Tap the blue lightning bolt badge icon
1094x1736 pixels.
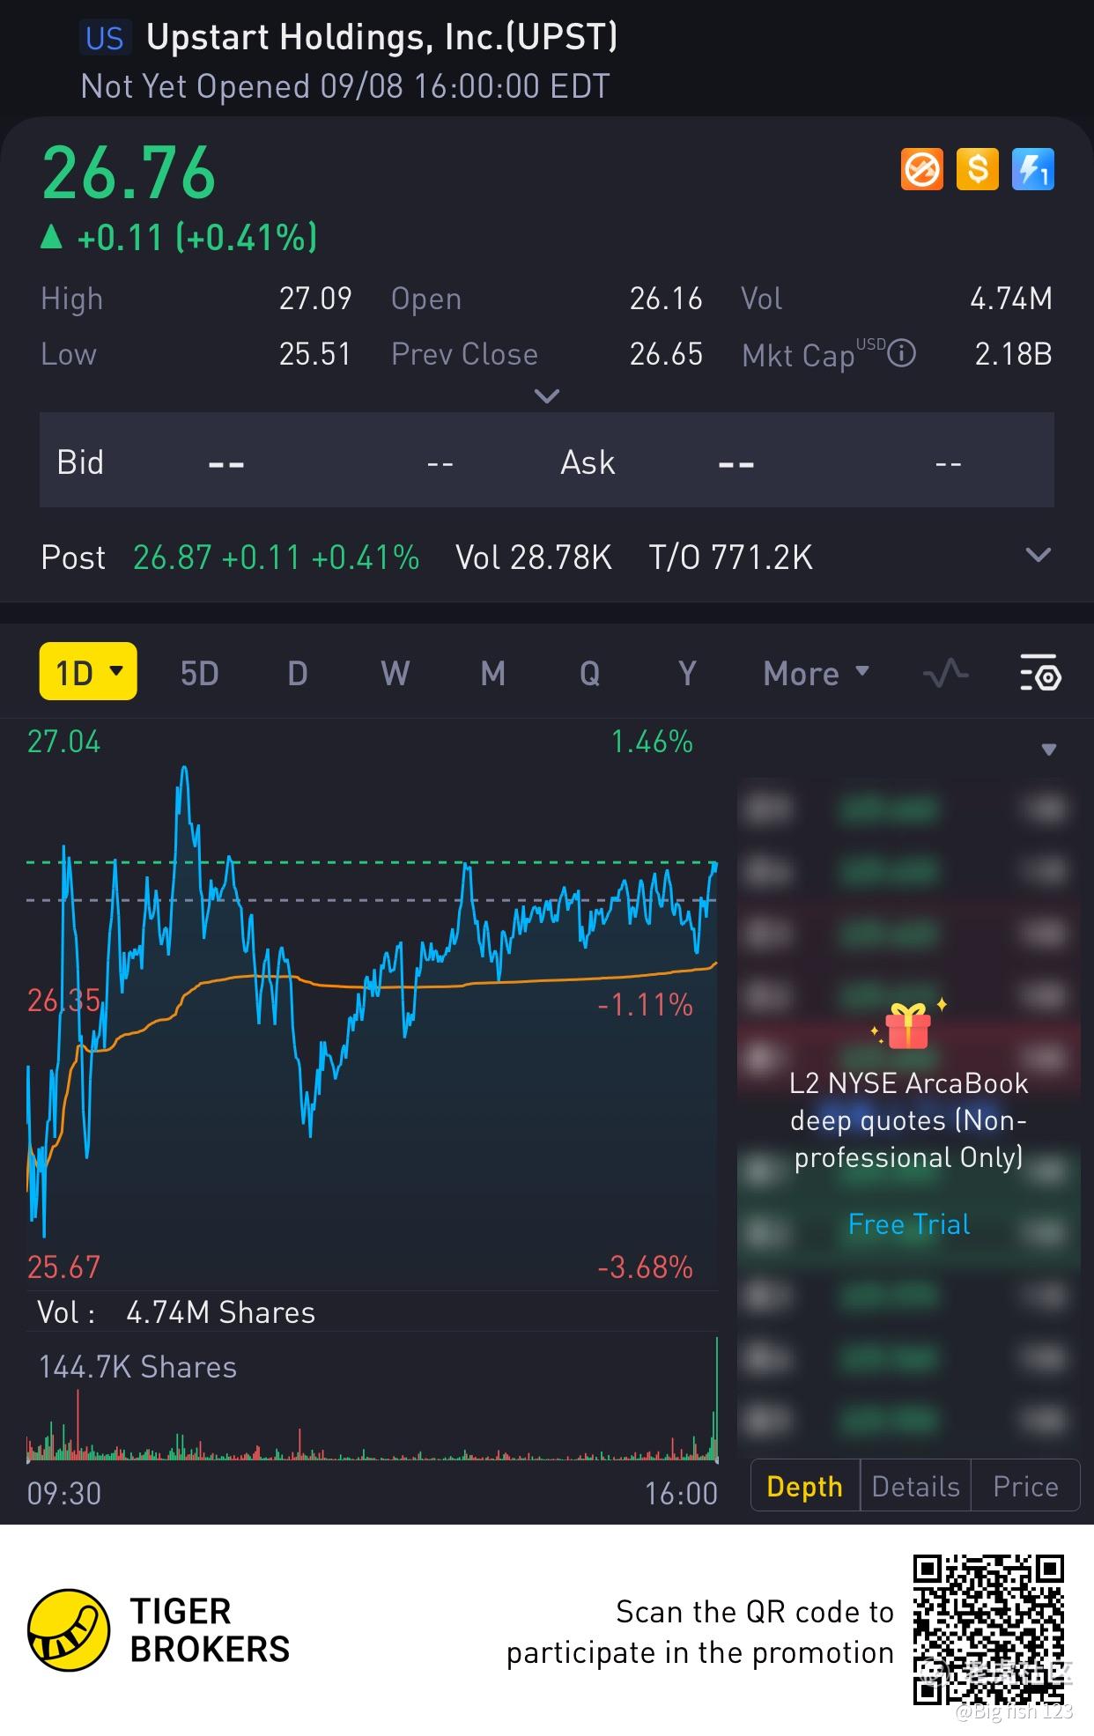1032,169
